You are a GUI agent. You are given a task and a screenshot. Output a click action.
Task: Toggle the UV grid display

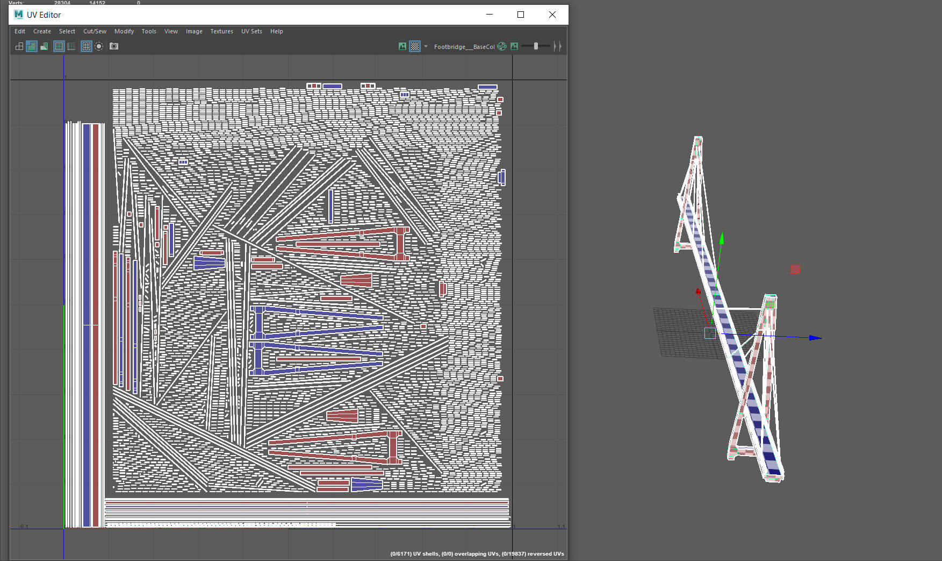(x=86, y=46)
